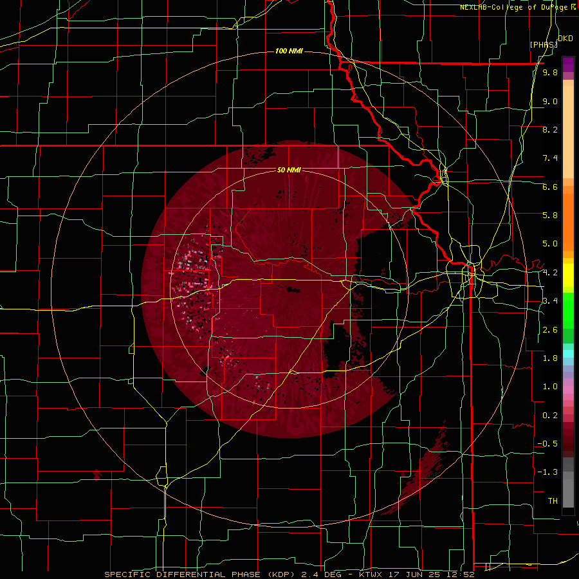Click the 3.4 value on the color scale
This screenshot has width=579, height=579.
(550, 301)
